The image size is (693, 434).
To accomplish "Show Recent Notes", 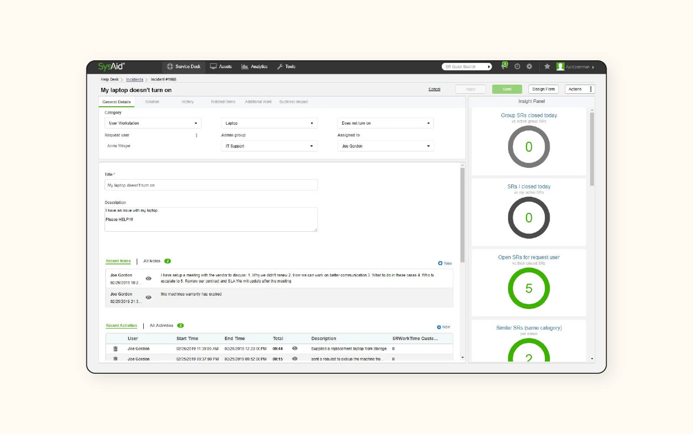I will coord(118,261).
